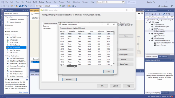
Task: Click Help in OLE DB Source Editor
Action: click(x=128, y=86)
